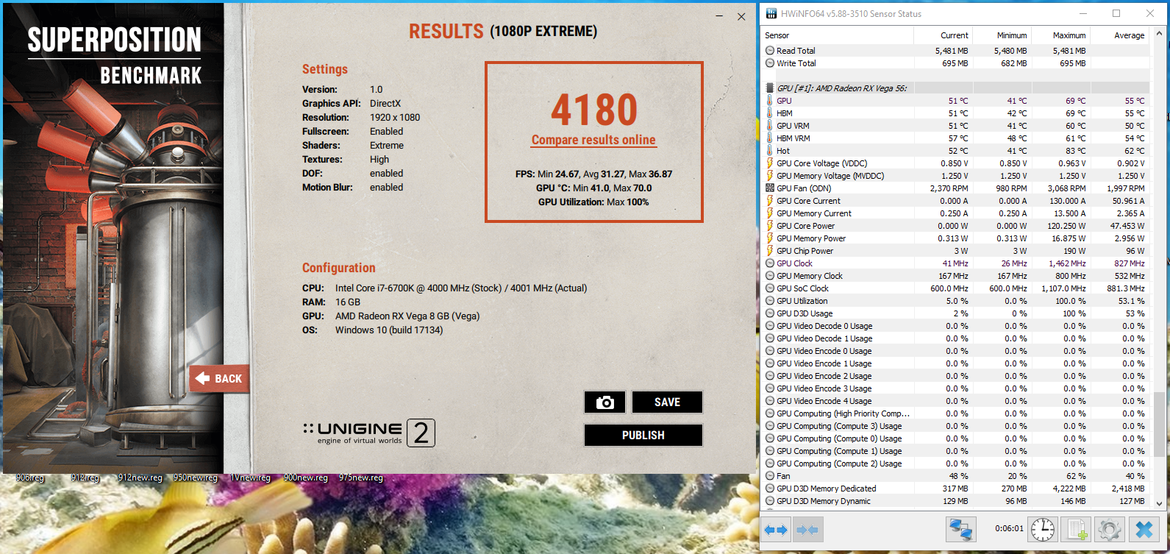This screenshot has height=554, width=1170.
Task: Select the GPU Memory Clock row
Action: pyautogui.click(x=955, y=276)
